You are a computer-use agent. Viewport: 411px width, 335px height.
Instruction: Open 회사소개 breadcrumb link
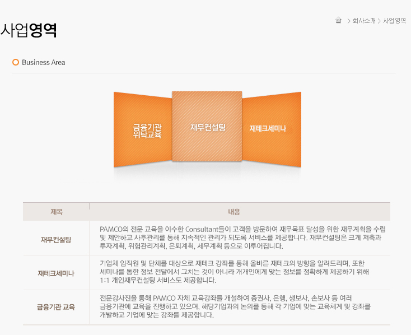coord(364,21)
